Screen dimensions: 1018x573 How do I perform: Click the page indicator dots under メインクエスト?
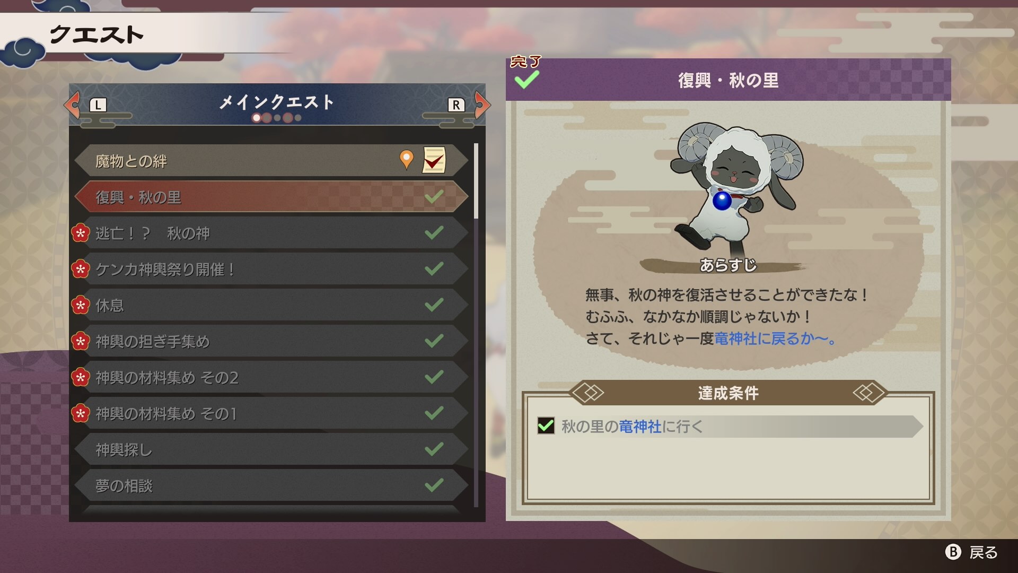277,118
